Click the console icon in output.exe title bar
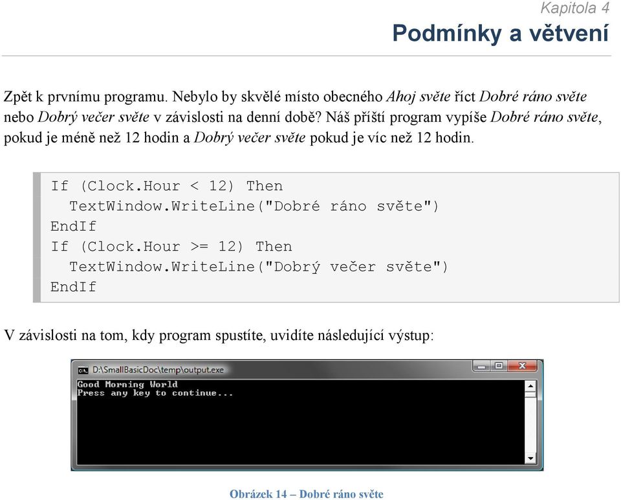 83,370
